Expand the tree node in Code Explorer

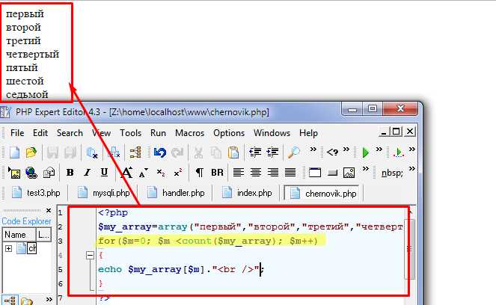tap(8, 248)
